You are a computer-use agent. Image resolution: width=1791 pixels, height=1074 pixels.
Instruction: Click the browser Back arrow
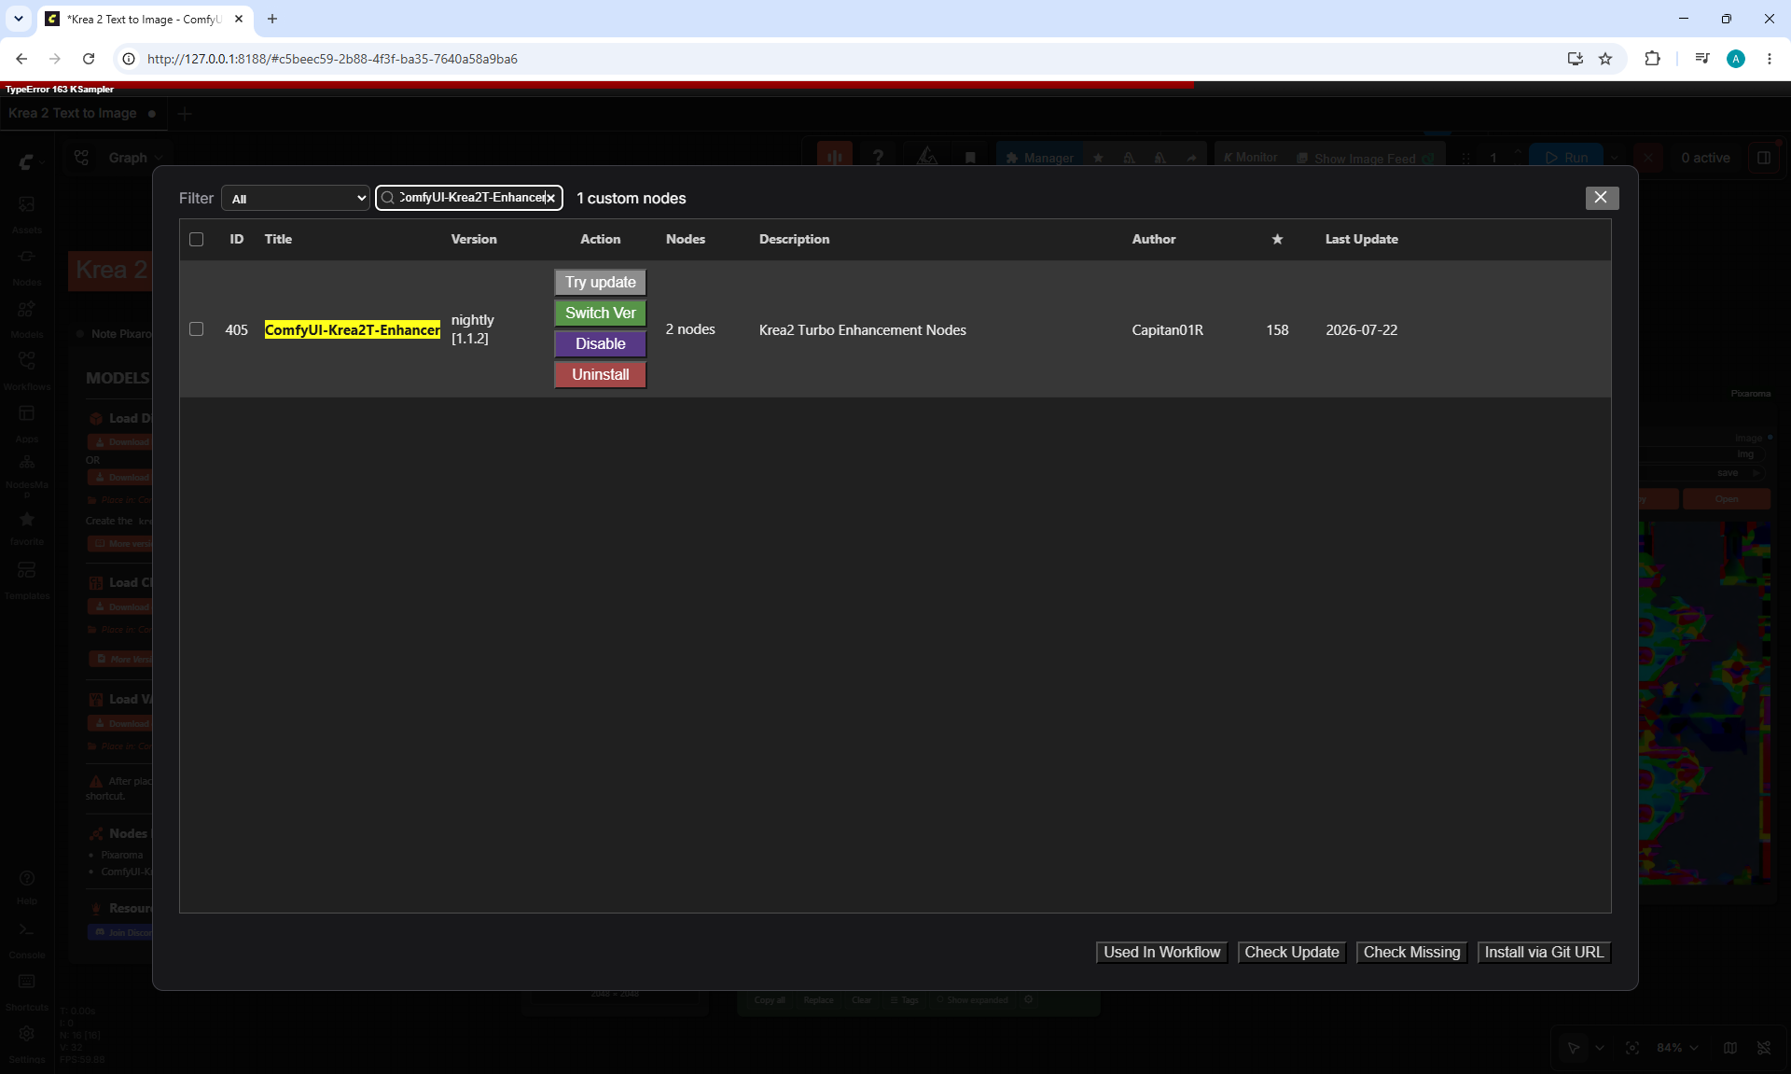click(21, 59)
